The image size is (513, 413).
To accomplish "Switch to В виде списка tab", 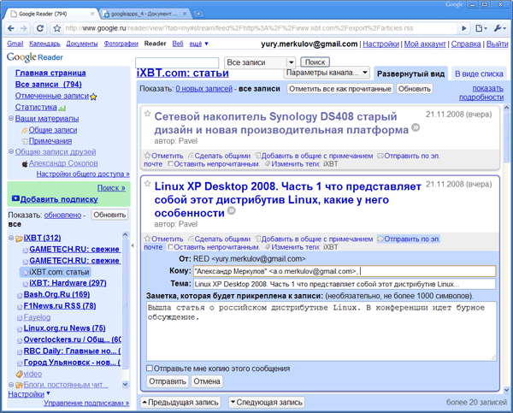I will [x=479, y=74].
